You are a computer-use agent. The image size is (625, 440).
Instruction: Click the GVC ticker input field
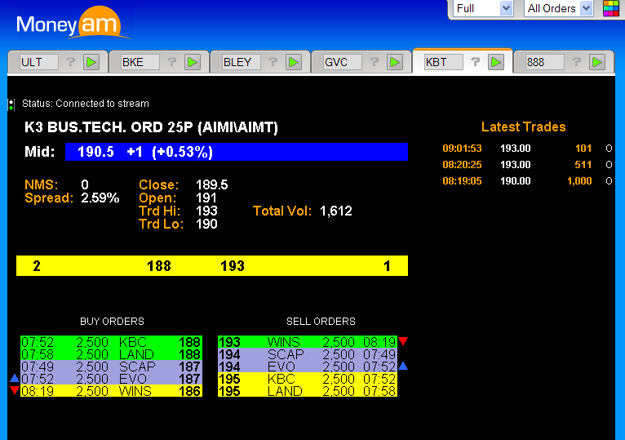tap(343, 62)
